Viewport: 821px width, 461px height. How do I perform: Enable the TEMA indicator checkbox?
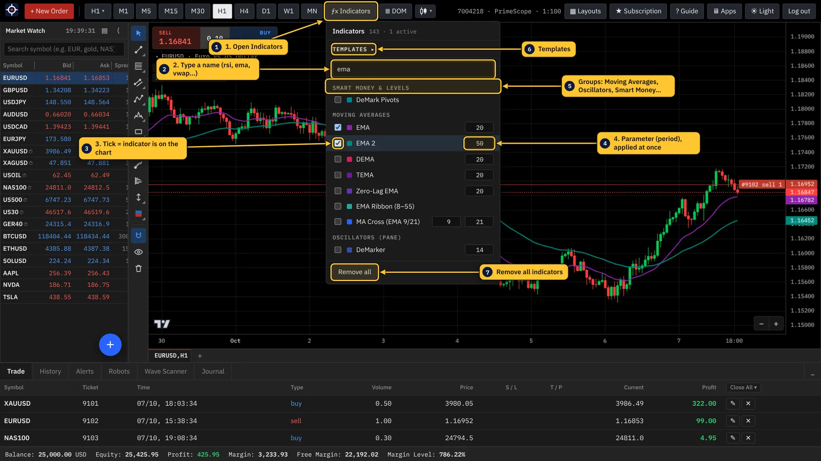click(338, 175)
